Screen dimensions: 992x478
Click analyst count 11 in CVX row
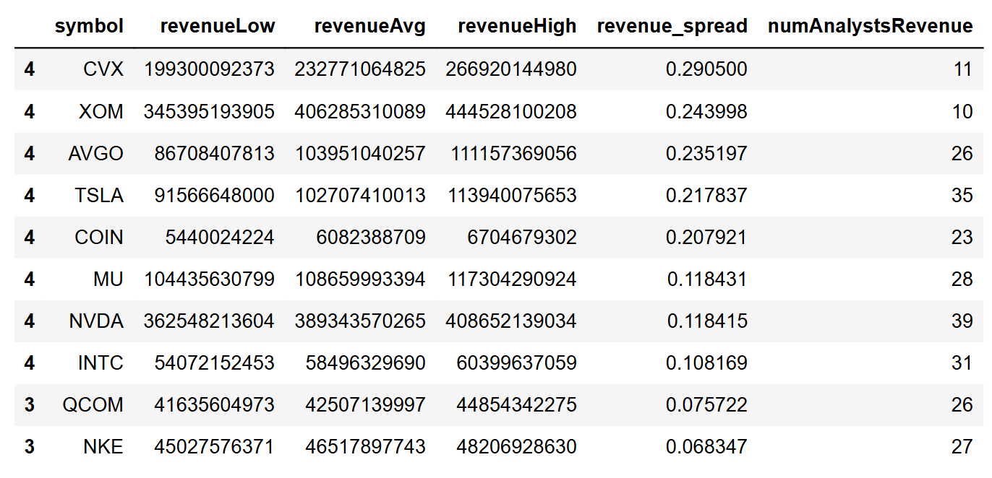point(963,69)
